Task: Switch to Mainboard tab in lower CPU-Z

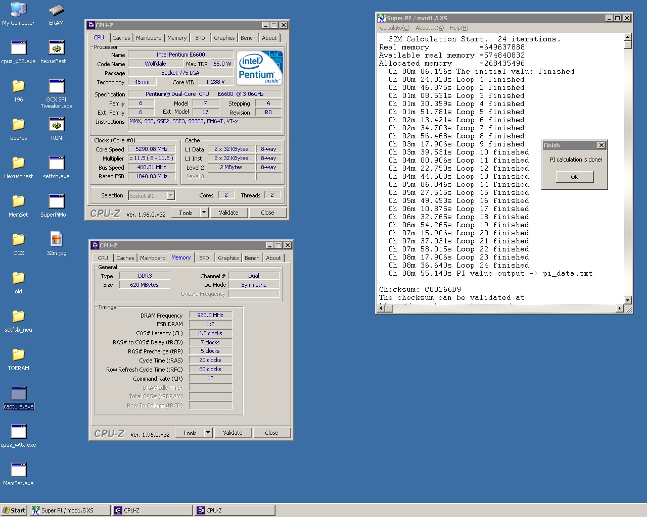Action: coord(153,258)
